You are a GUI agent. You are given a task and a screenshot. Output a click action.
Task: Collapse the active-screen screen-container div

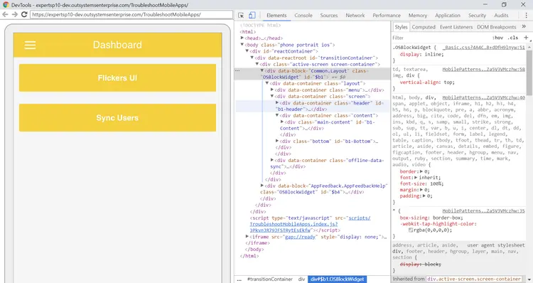(x=257, y=64)
